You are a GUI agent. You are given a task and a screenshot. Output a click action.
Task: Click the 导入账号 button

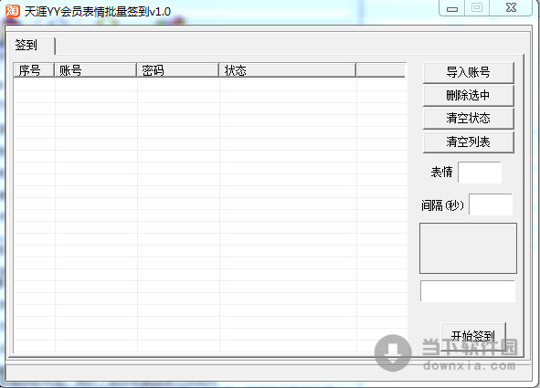[469, 72]
